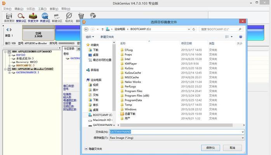Switch to the 分区参数 tab
271x155 pixels.
pyautogui.click(x=69, y=49)
